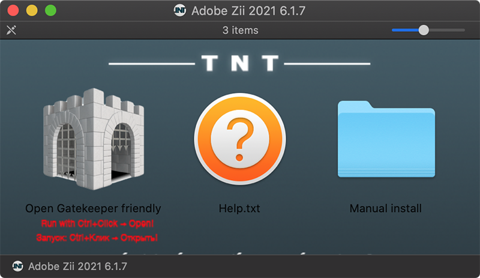
Task: Minimize the window with the yellow button
Action: pos(32,10)
